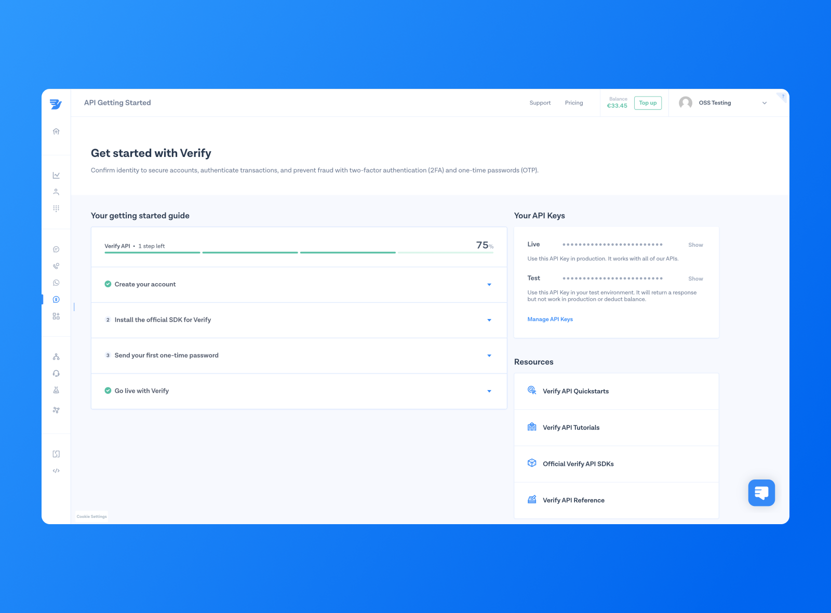The width and height of the screenshot is (831, 613).
Task: Select the Voice calling icon
Action: (x=56, y=266)
